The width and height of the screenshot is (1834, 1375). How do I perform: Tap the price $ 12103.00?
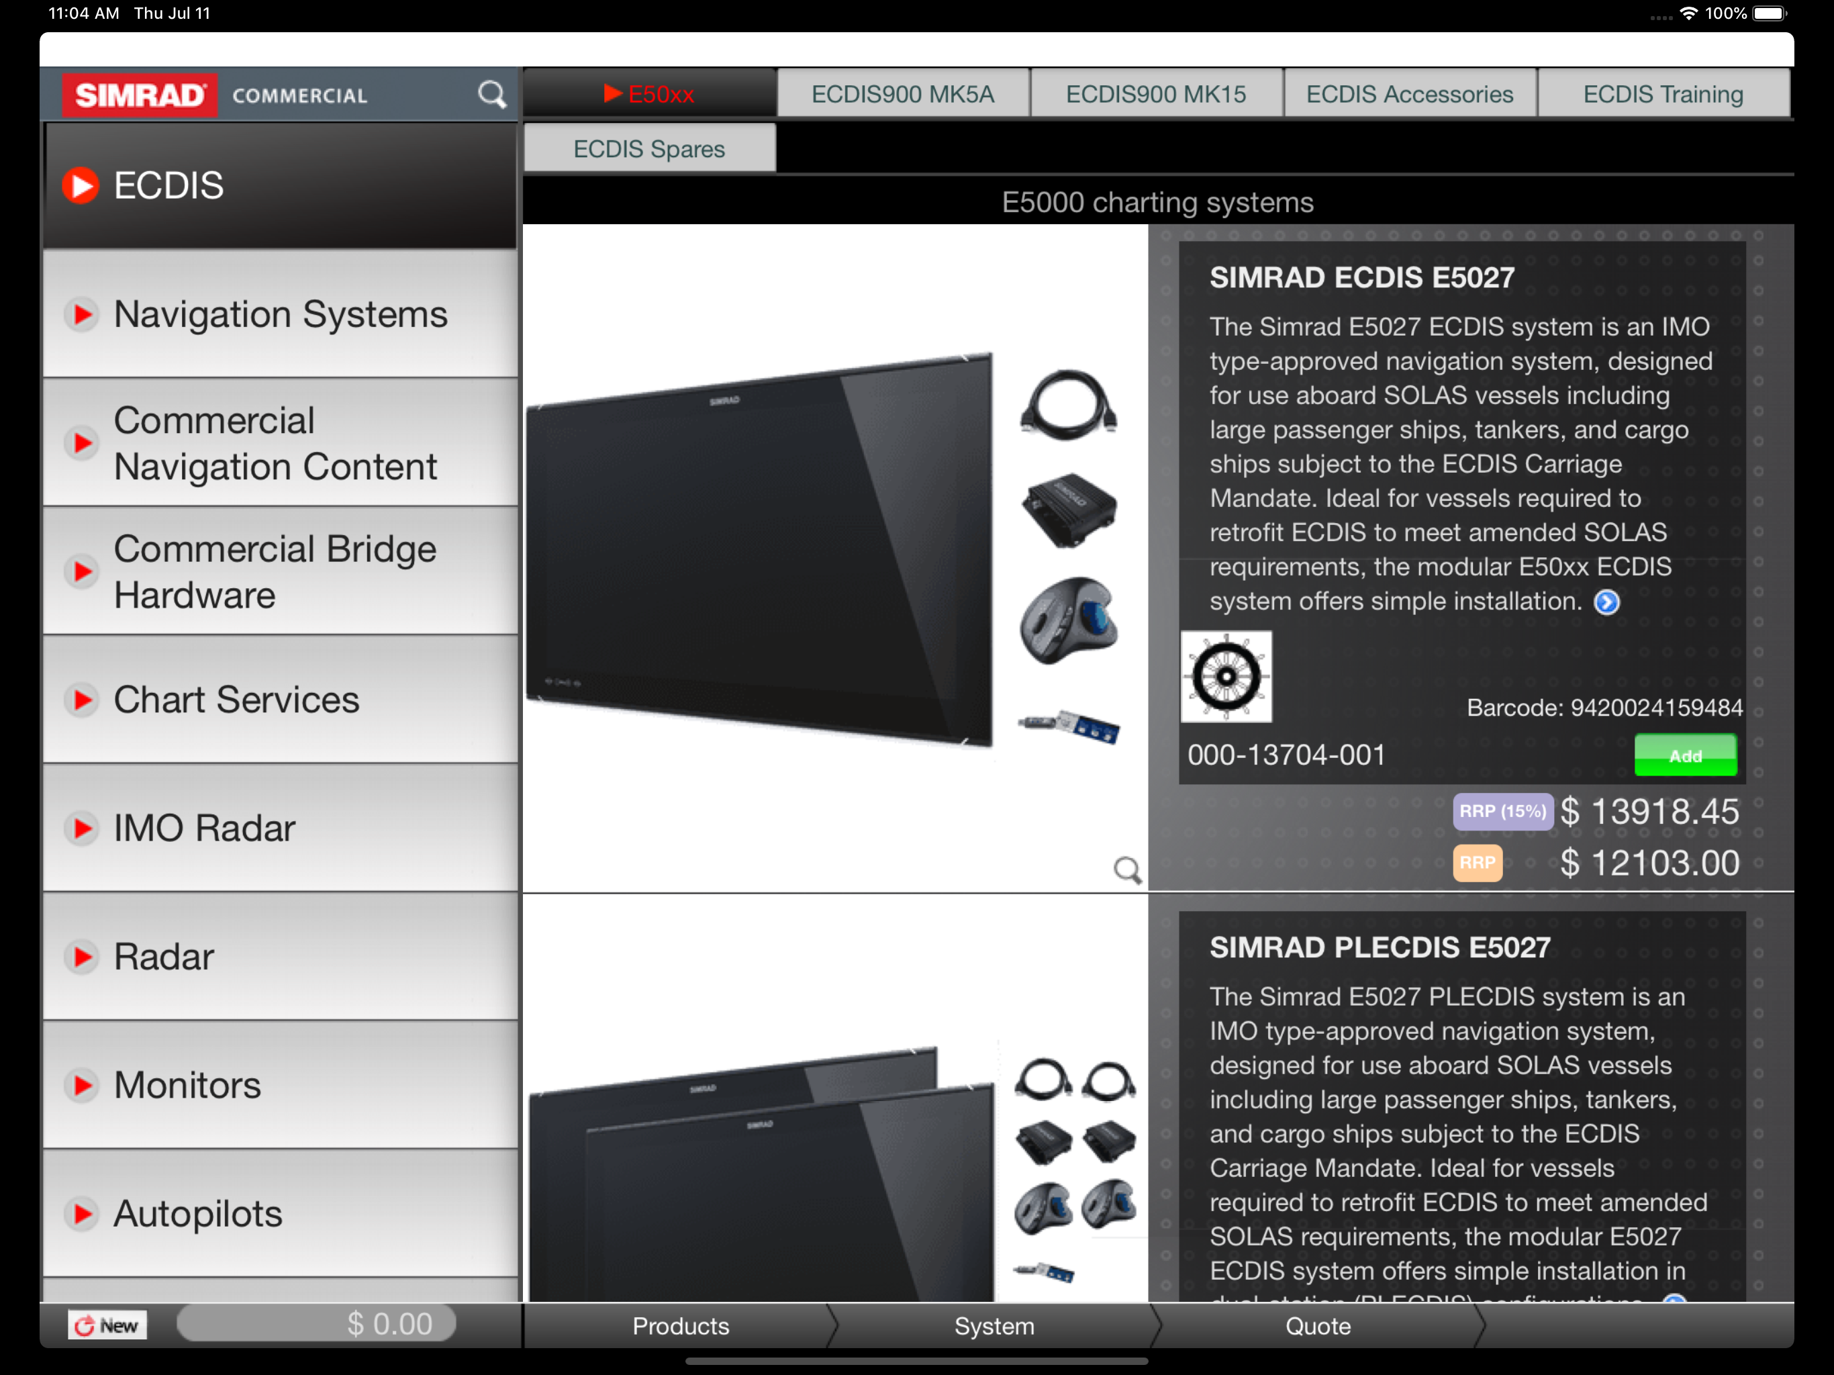pos(1649,863)
